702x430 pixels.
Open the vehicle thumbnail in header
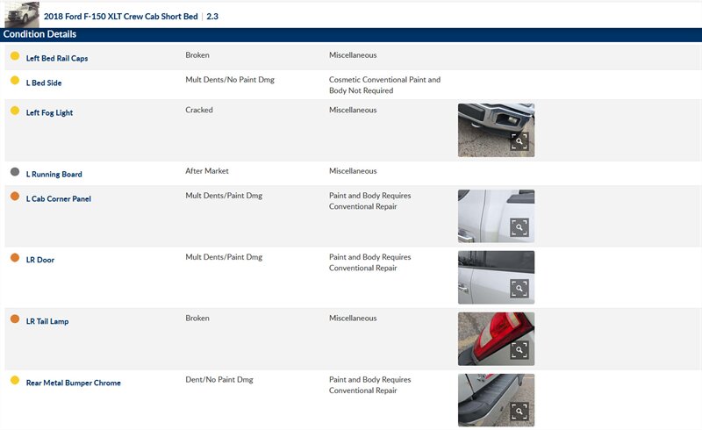coord(22,14)
